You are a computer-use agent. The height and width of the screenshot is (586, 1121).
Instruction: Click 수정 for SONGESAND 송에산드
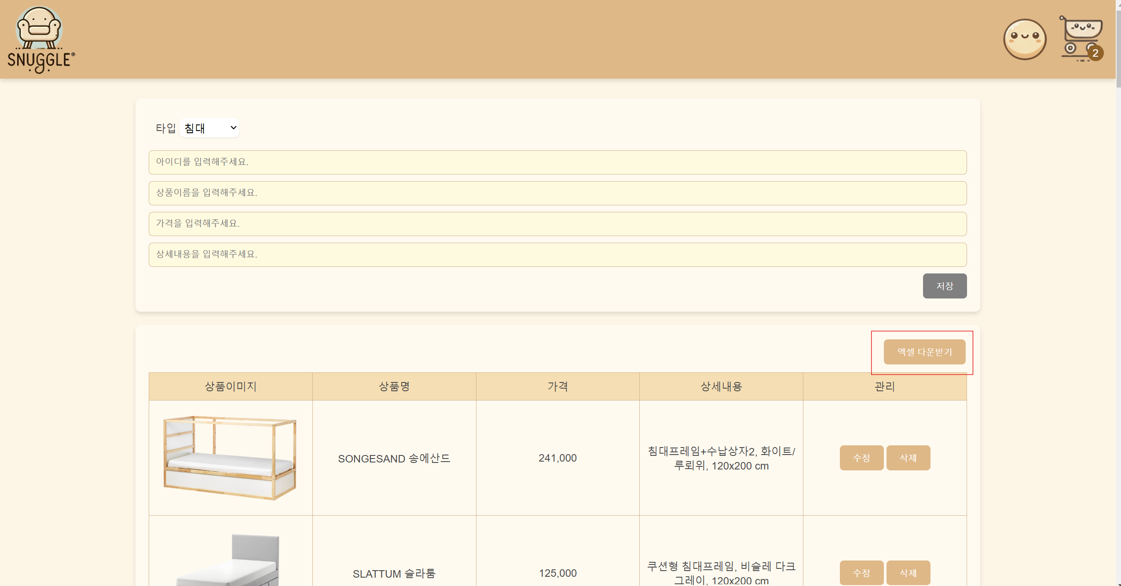pyautogui.click(x=861, y=458)
